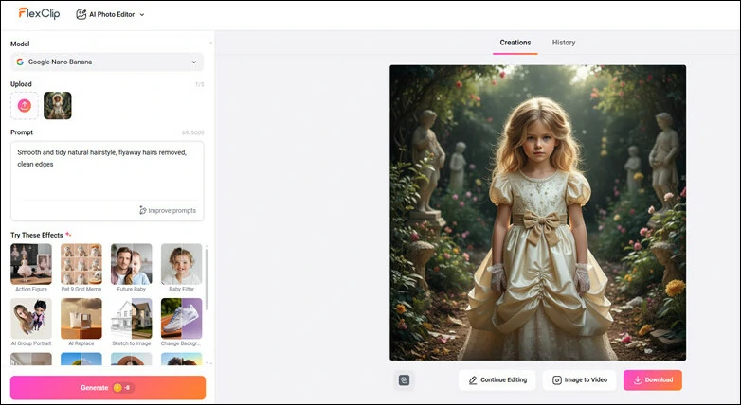Viewport: 741px width, 405px height.
Task: Click Continue Editing
Action: 497,380
